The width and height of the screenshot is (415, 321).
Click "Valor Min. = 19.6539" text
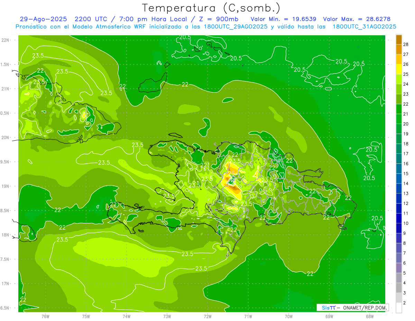click(x=283, y=19)
